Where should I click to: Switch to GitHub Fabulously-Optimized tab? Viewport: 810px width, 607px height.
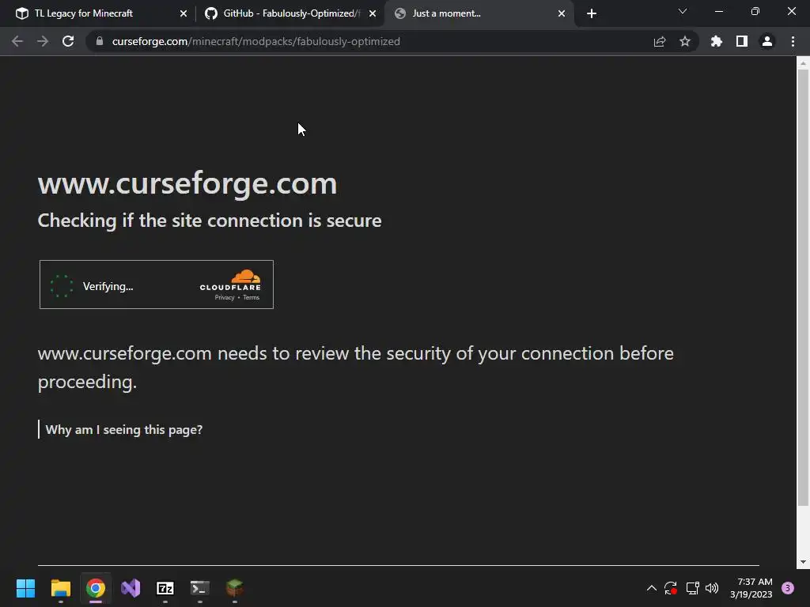290,13
